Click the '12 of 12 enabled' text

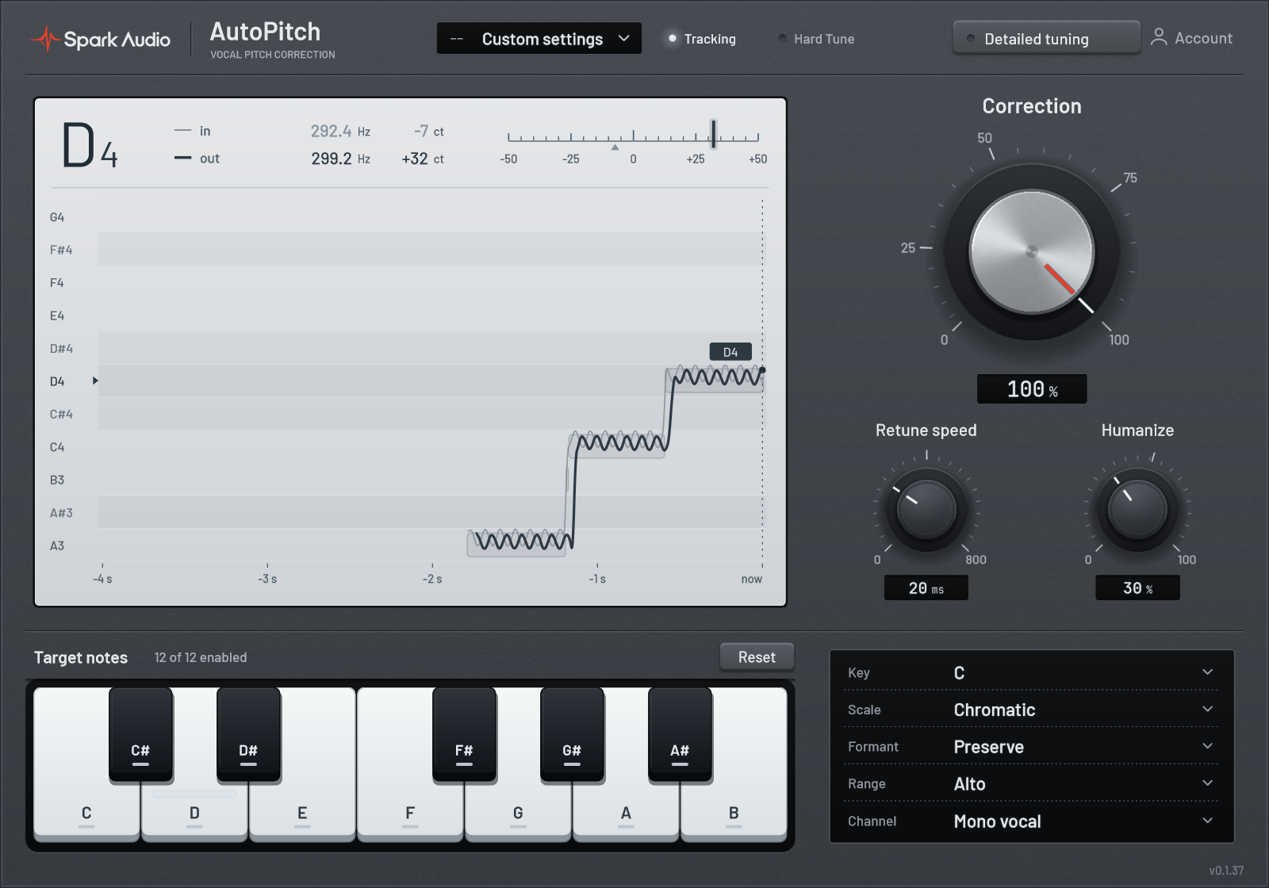coord(201,657)
